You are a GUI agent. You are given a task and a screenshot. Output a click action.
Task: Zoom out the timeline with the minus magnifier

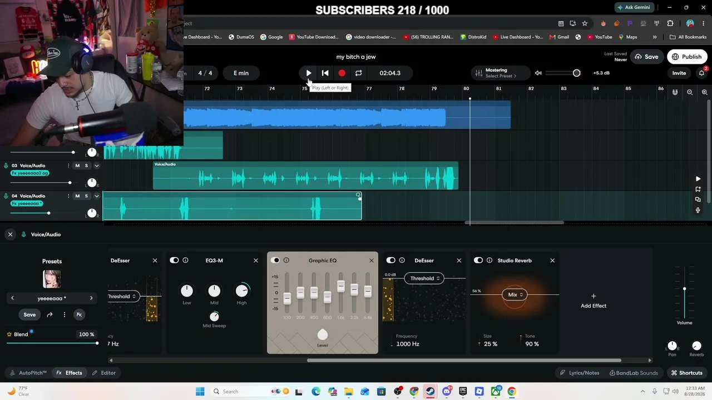point(690,92)
